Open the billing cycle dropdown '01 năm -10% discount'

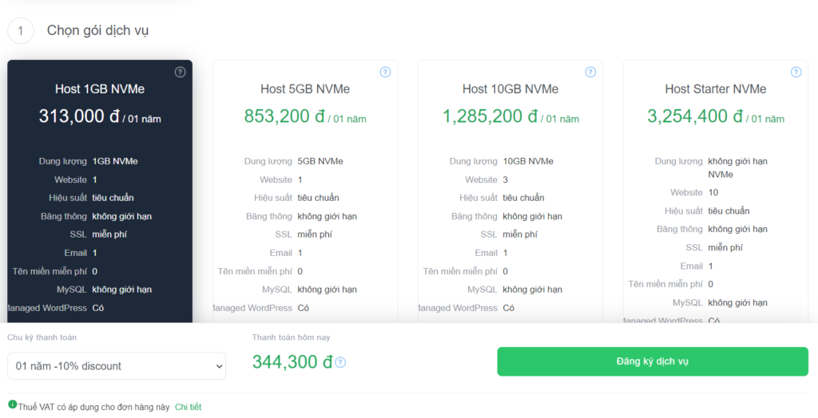tap(117, 366)
